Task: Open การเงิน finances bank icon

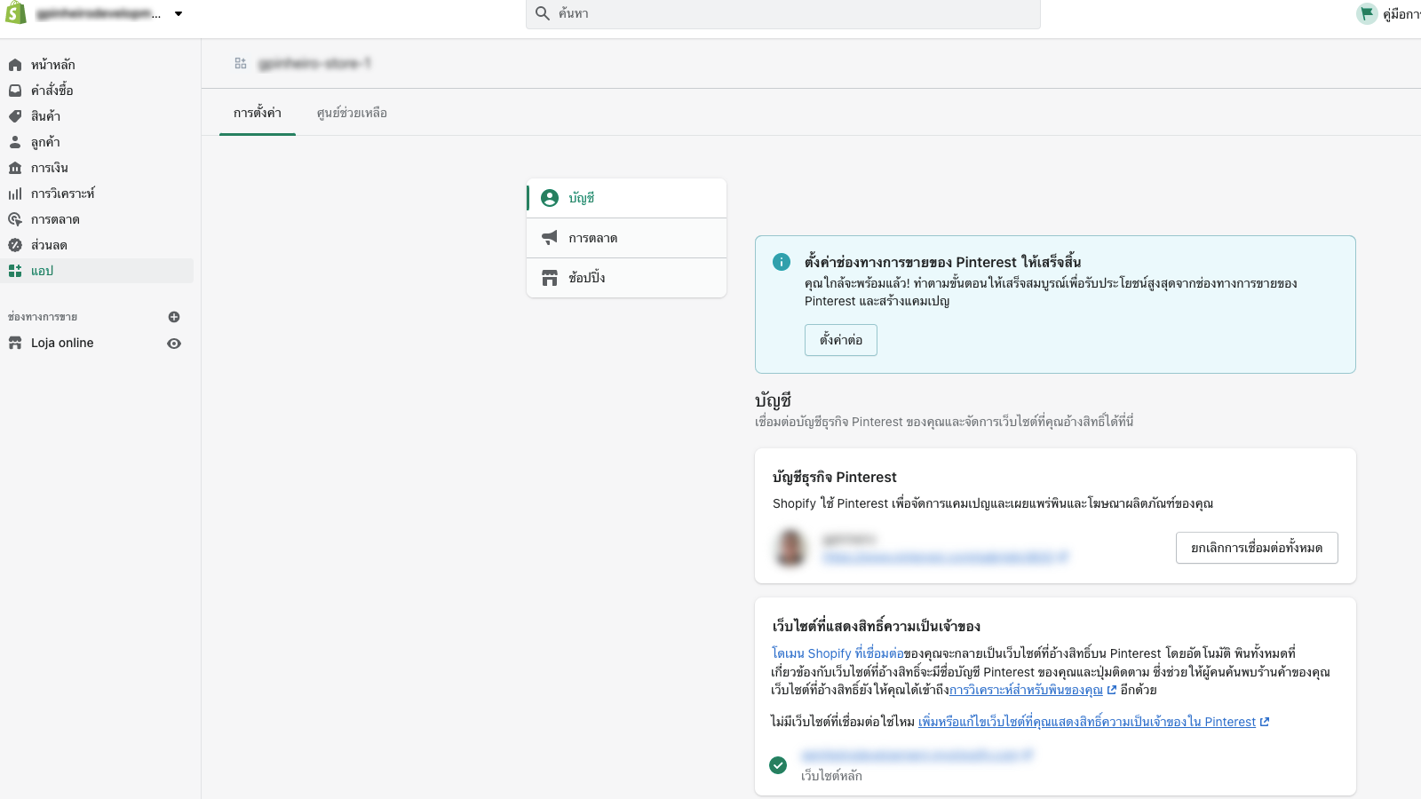Action: [x=15, y=168]
